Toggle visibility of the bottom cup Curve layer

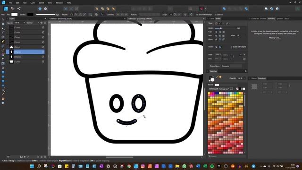(43, 62)
